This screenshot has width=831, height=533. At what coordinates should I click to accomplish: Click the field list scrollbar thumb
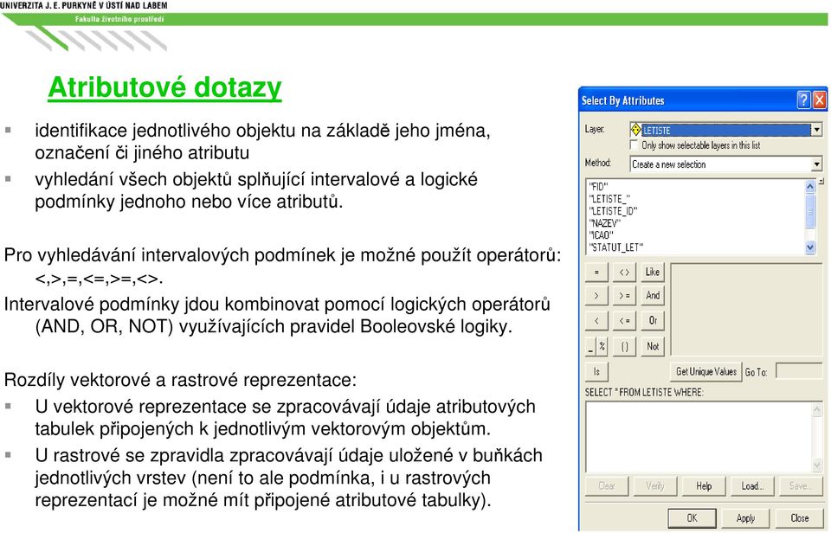(x=810, y=211)
